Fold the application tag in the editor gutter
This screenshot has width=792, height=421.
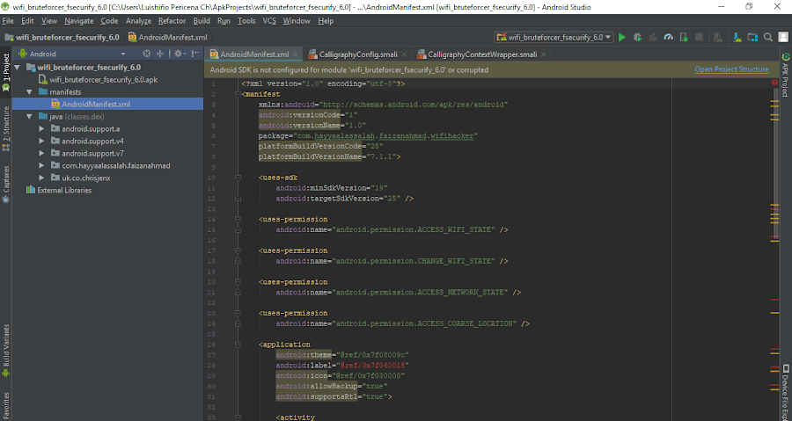click(238, 345)
